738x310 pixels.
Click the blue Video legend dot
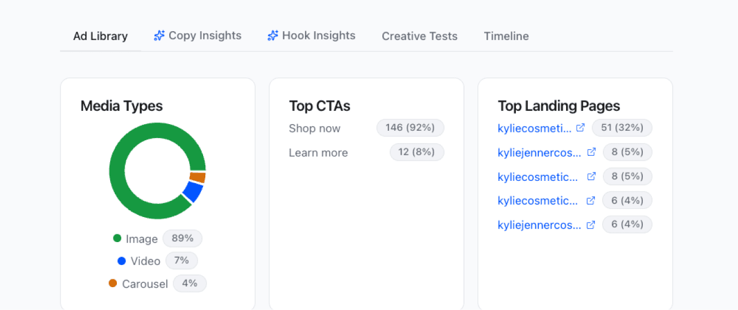(x=121, y=260)
